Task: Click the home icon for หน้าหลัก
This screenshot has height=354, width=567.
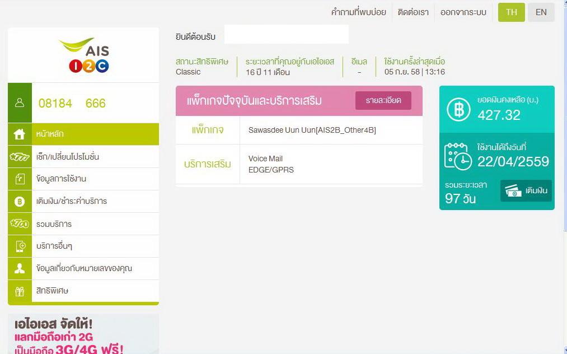Action: click(20, 134)
